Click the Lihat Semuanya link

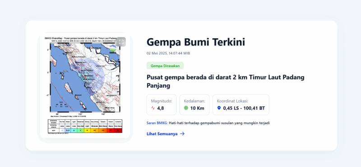click(166, 134)
